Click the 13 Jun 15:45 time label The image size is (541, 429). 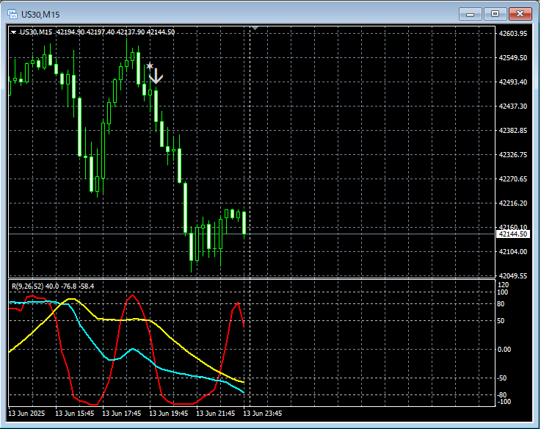(75, 413)
